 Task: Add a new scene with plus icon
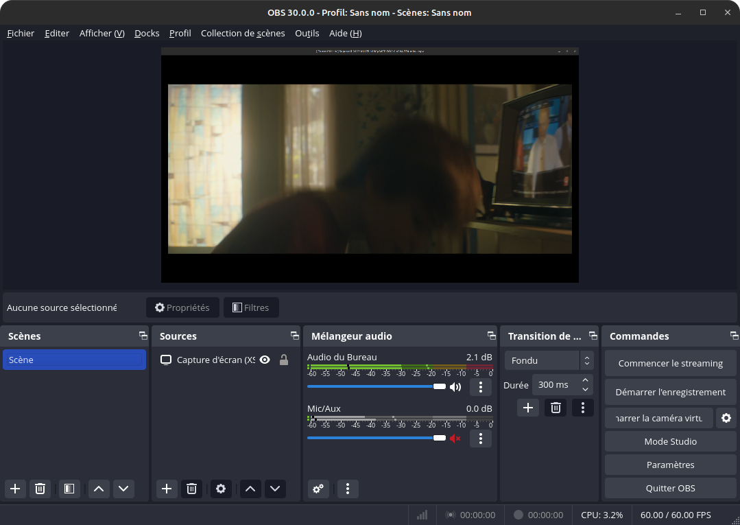pyautogui.click(x=15, y=489)
